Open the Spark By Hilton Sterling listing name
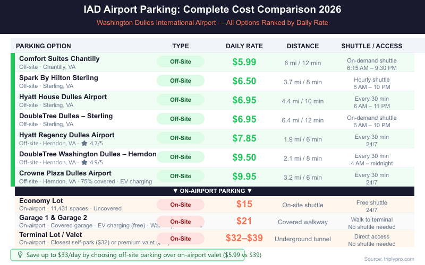Viewport: 425px width, 265px height. click(58, 78)
